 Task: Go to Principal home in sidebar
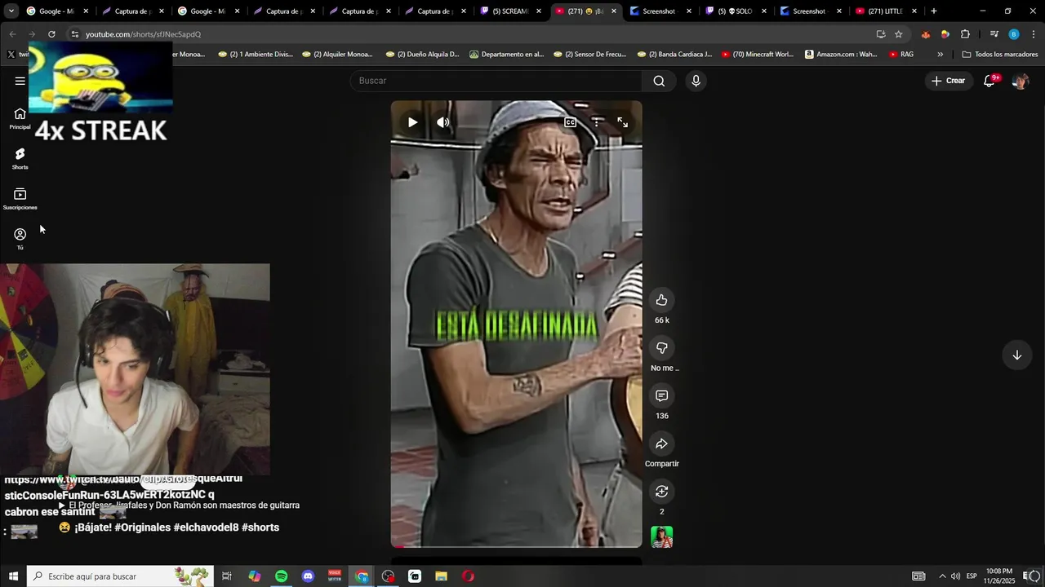pyautogui.click(x=20, y=118)
